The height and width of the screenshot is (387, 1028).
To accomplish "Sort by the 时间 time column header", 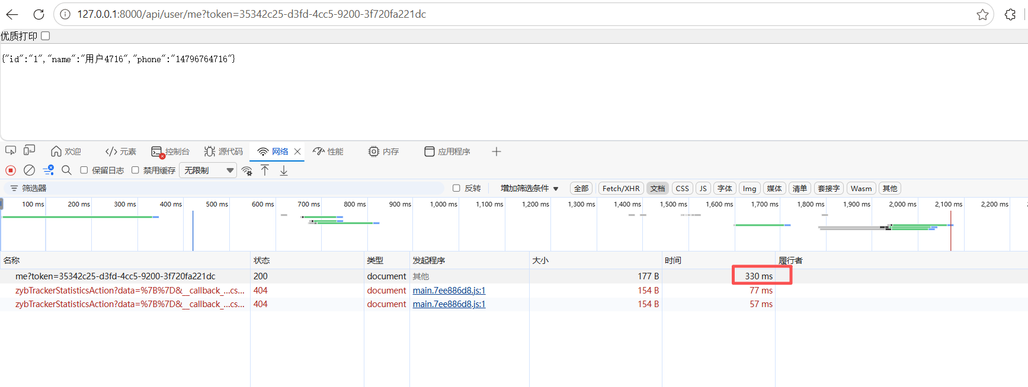I will pos(718,260).
